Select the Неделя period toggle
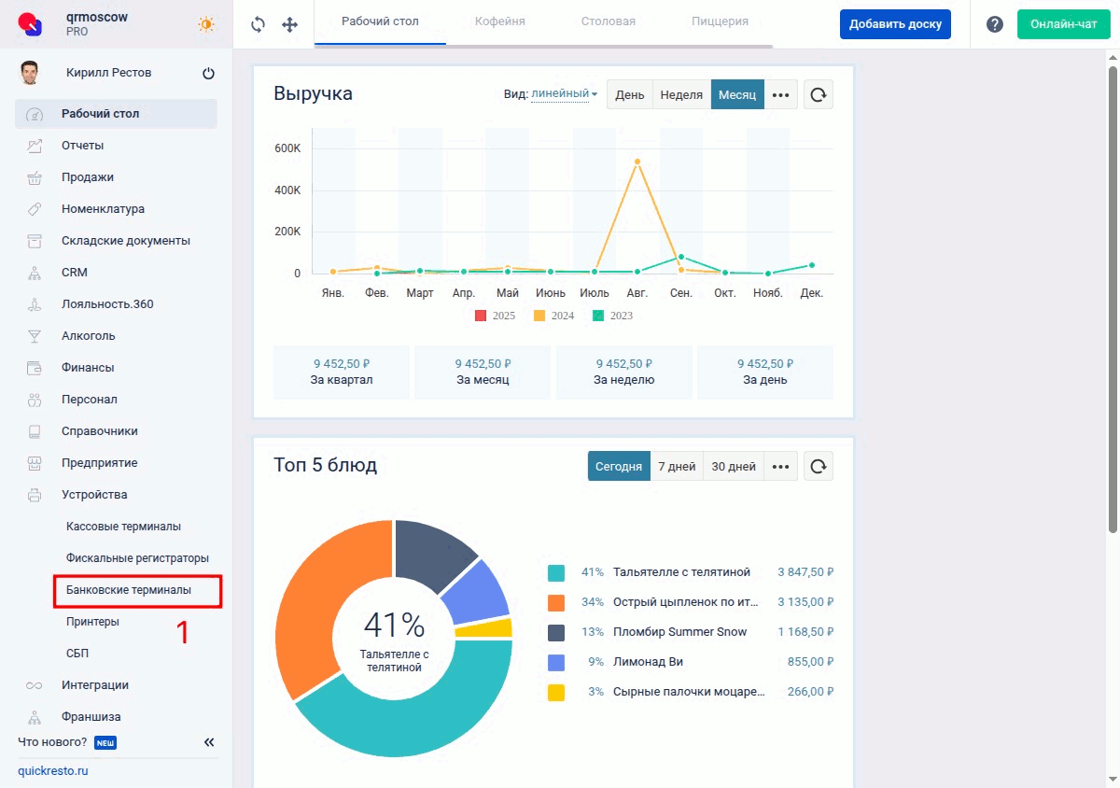 pos(681,94)
